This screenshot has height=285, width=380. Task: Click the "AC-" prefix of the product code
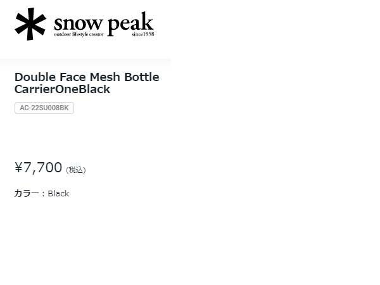pos(26,108)
